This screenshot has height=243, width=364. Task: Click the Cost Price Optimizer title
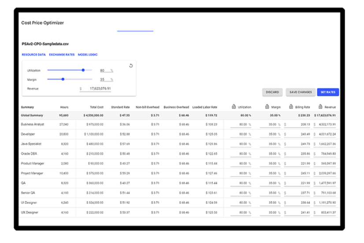[x=42, y=23]
